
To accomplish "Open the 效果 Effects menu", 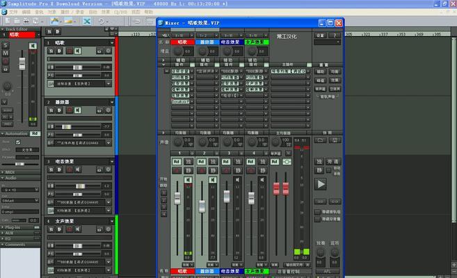I will point(106,12).
